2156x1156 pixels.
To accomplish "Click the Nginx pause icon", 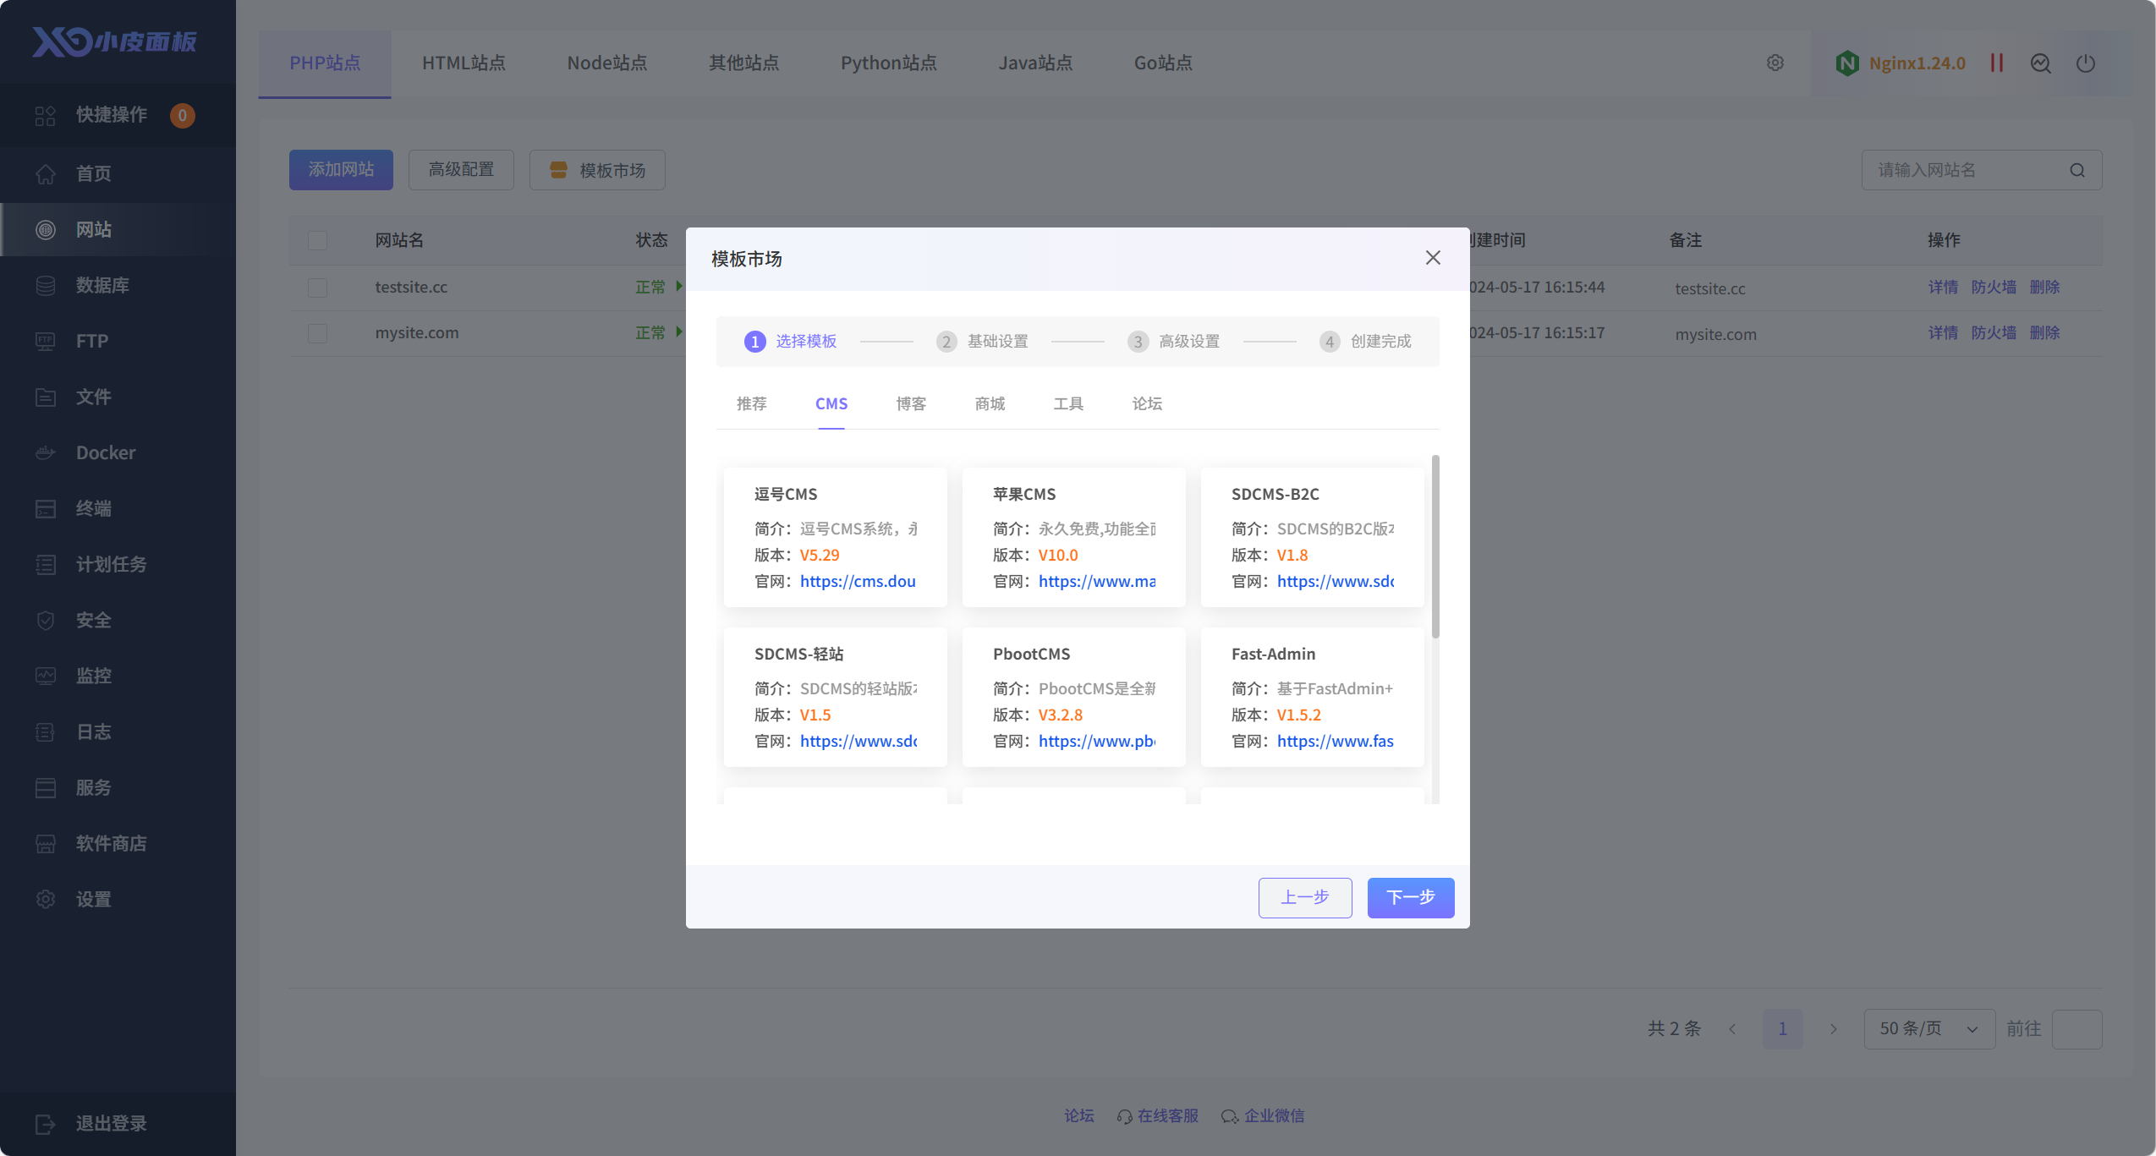I will pos(1997,63).
